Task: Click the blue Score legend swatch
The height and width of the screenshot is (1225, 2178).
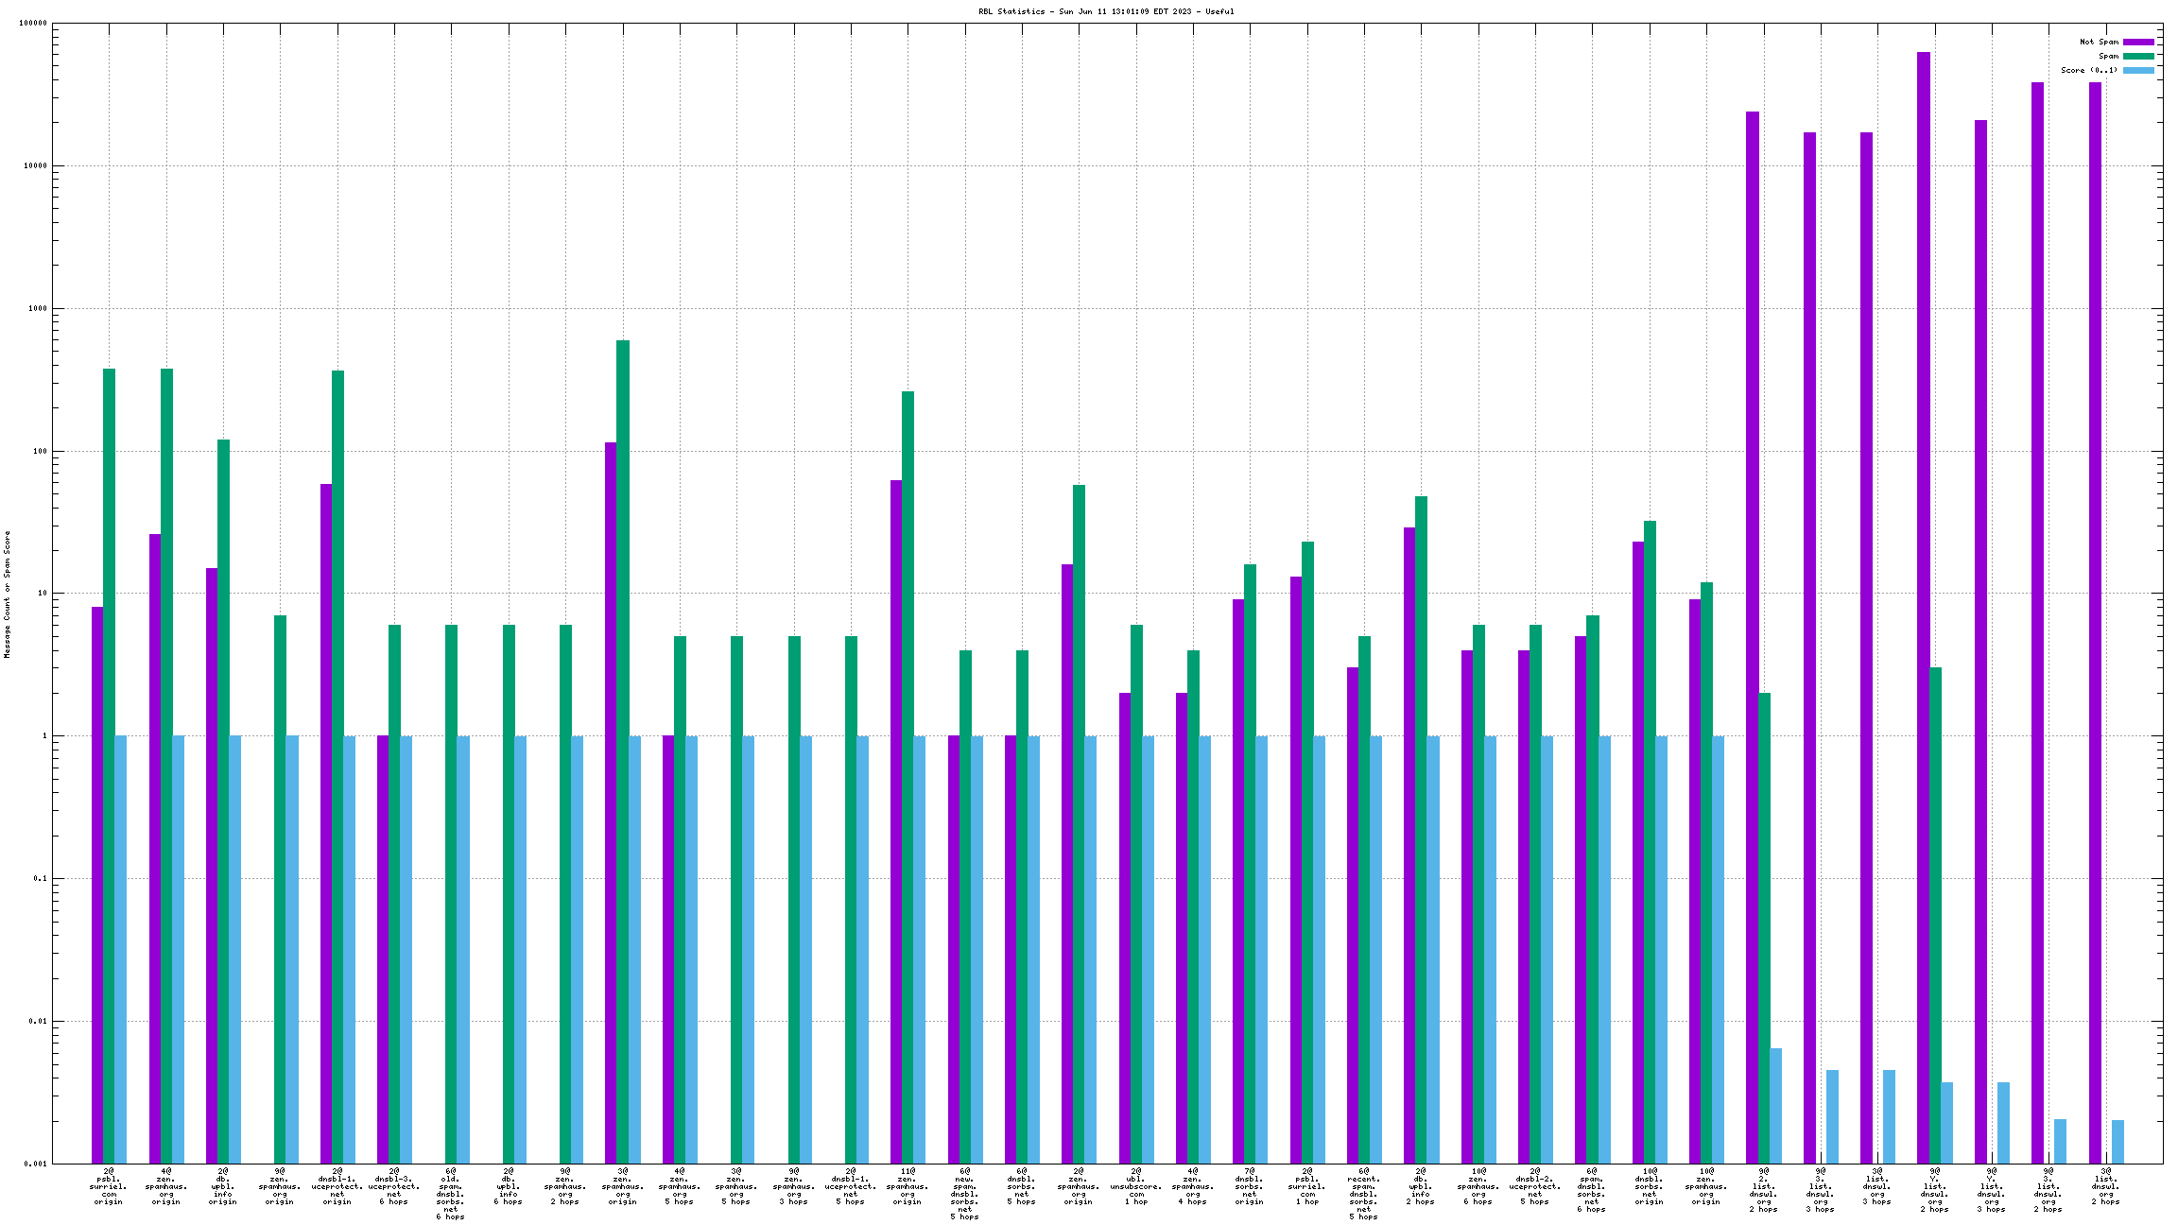Action: pos(2138,70)
